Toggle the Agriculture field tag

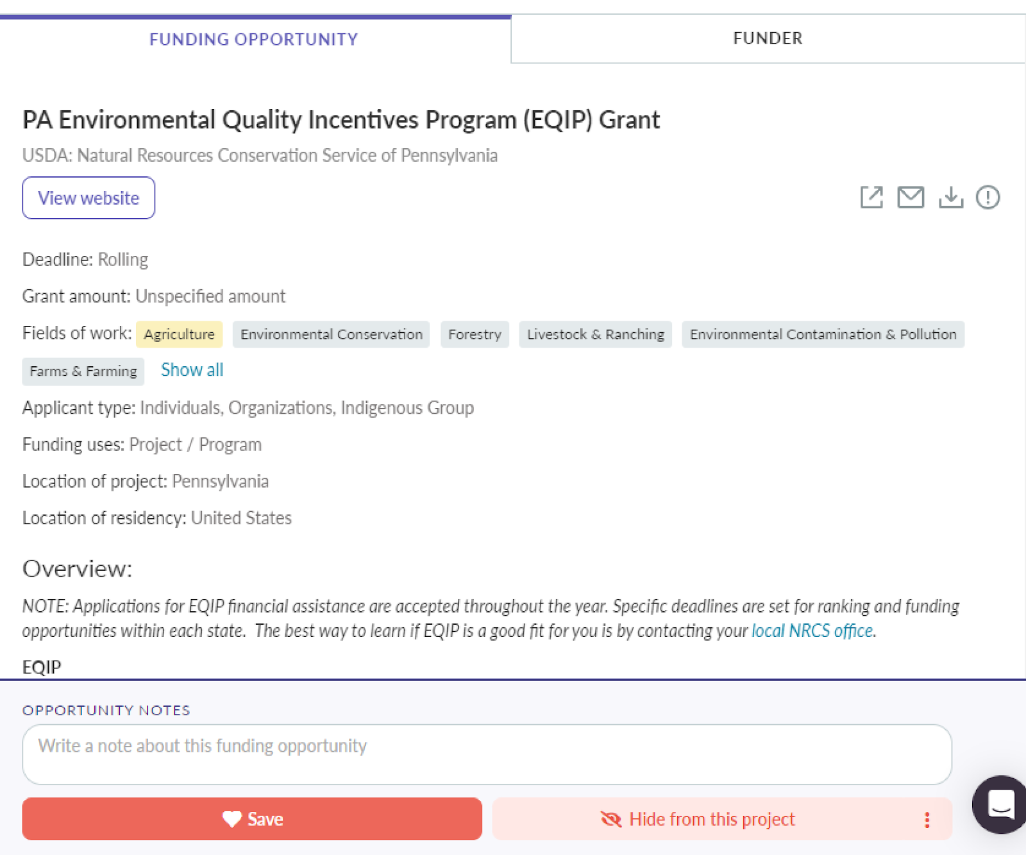(179, 334)
